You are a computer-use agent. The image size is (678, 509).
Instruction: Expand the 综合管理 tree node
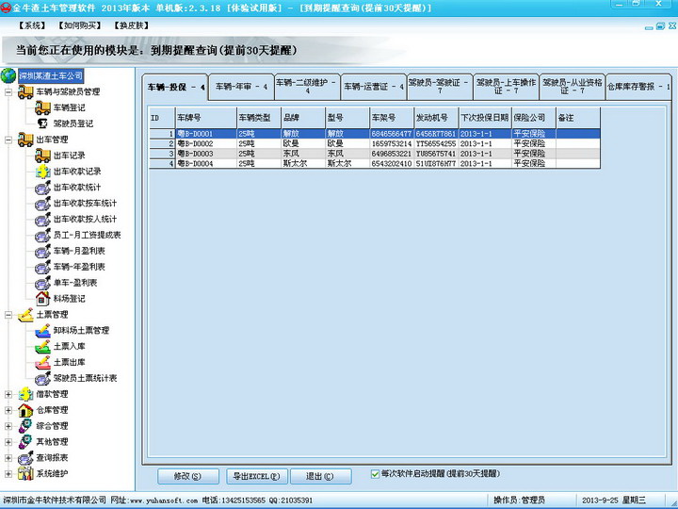[x=8, y=426]
